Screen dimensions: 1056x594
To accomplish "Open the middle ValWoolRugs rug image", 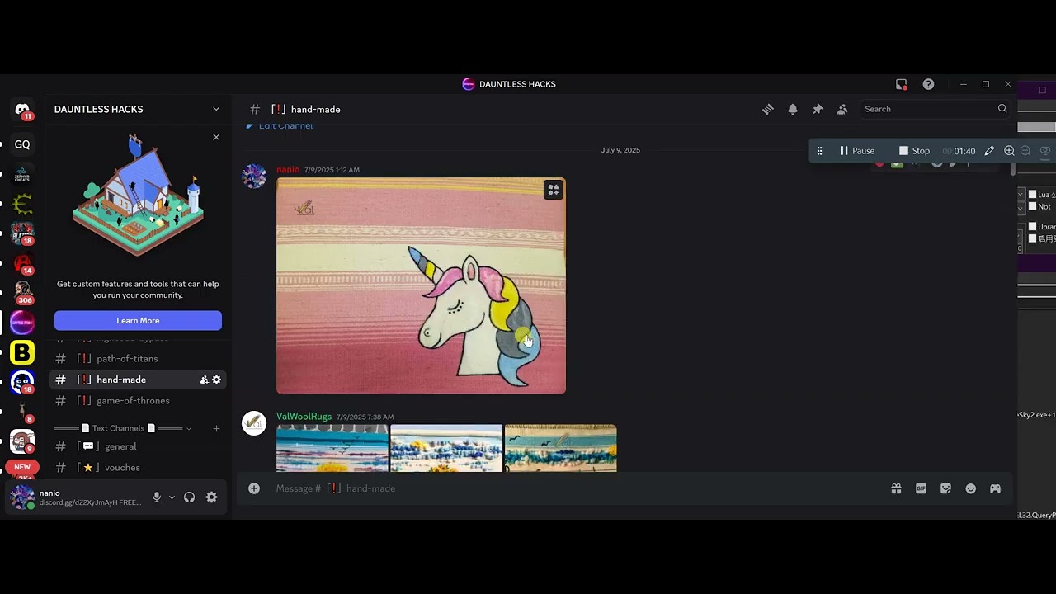I will pyautogui.click(x=446, y=448).
